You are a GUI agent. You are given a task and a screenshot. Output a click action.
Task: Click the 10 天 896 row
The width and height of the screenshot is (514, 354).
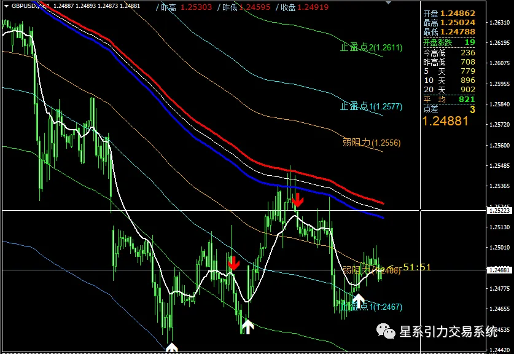(x=449, y=80)
